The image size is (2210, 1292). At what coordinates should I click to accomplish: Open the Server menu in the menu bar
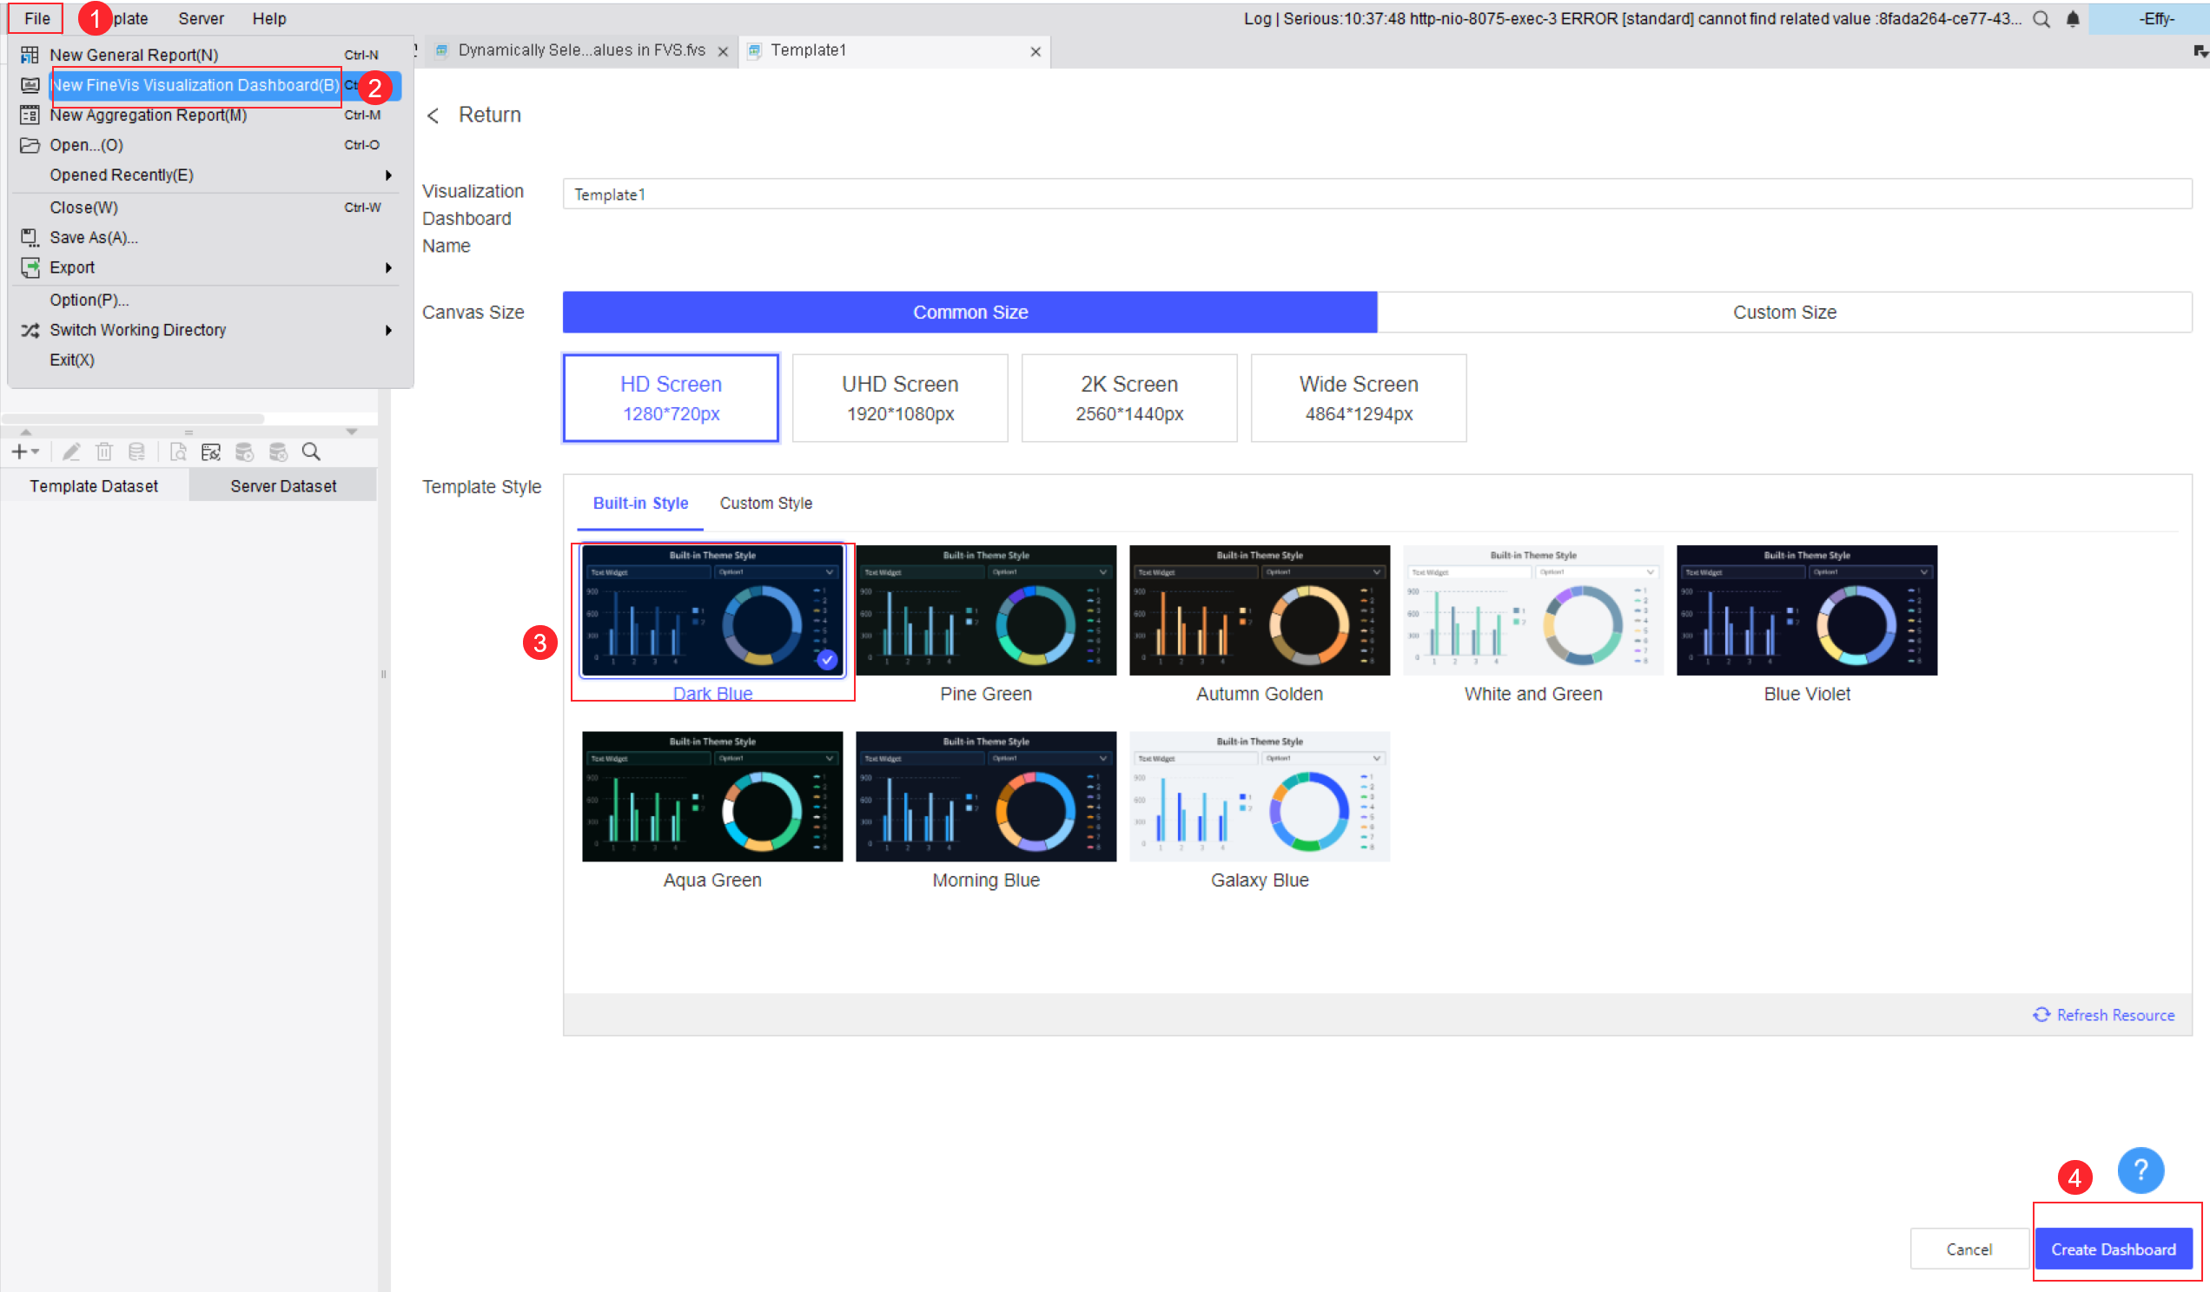coord(201,18)
